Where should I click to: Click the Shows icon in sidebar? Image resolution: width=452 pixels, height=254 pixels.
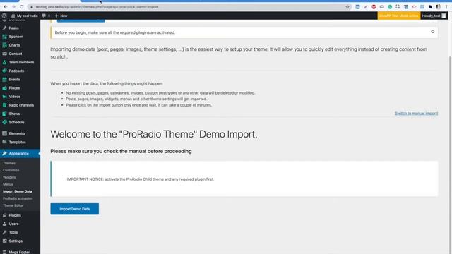[5, 114]
